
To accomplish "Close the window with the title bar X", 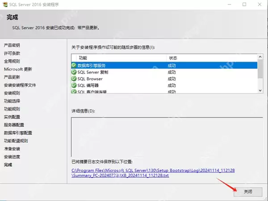I will pos(260,4).
